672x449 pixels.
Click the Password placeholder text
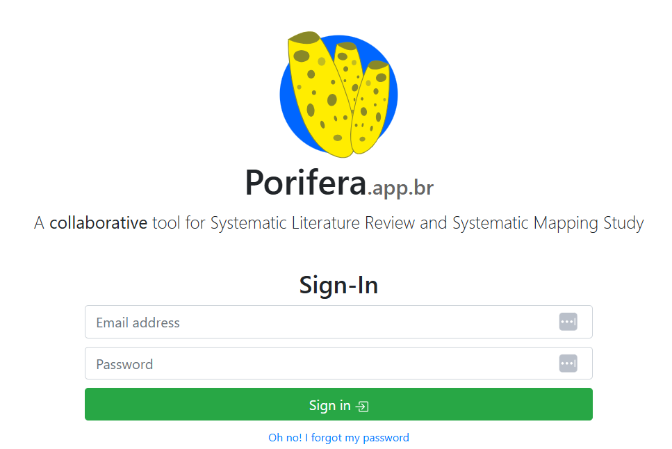pos(126,364)
